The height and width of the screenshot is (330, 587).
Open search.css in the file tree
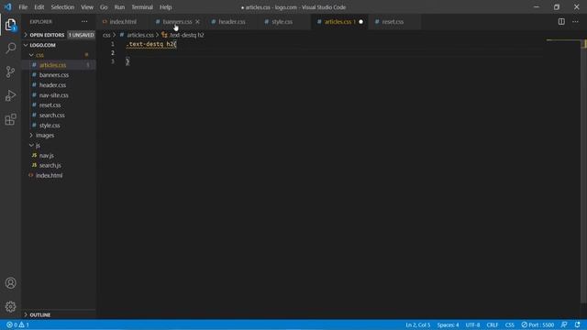tap(52, 115)
